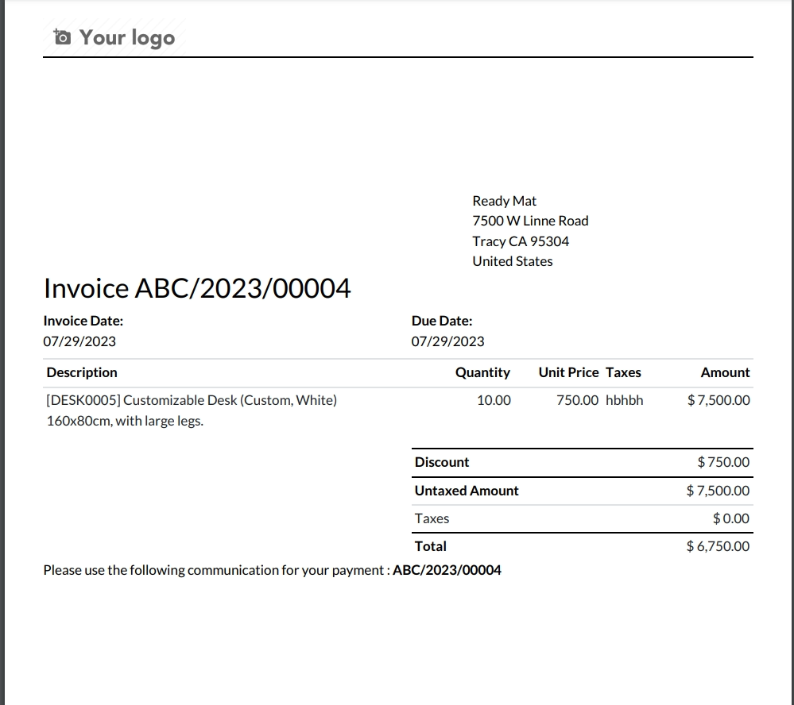
Task: Click the 'Discount' label in totals
Action: [x=442, y=462]
